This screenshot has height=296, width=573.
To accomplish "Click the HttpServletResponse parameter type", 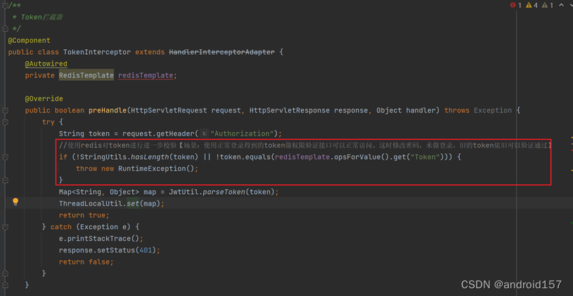I will (290, 110).
